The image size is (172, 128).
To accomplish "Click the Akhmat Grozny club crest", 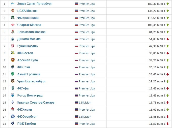I will (13, 74).
